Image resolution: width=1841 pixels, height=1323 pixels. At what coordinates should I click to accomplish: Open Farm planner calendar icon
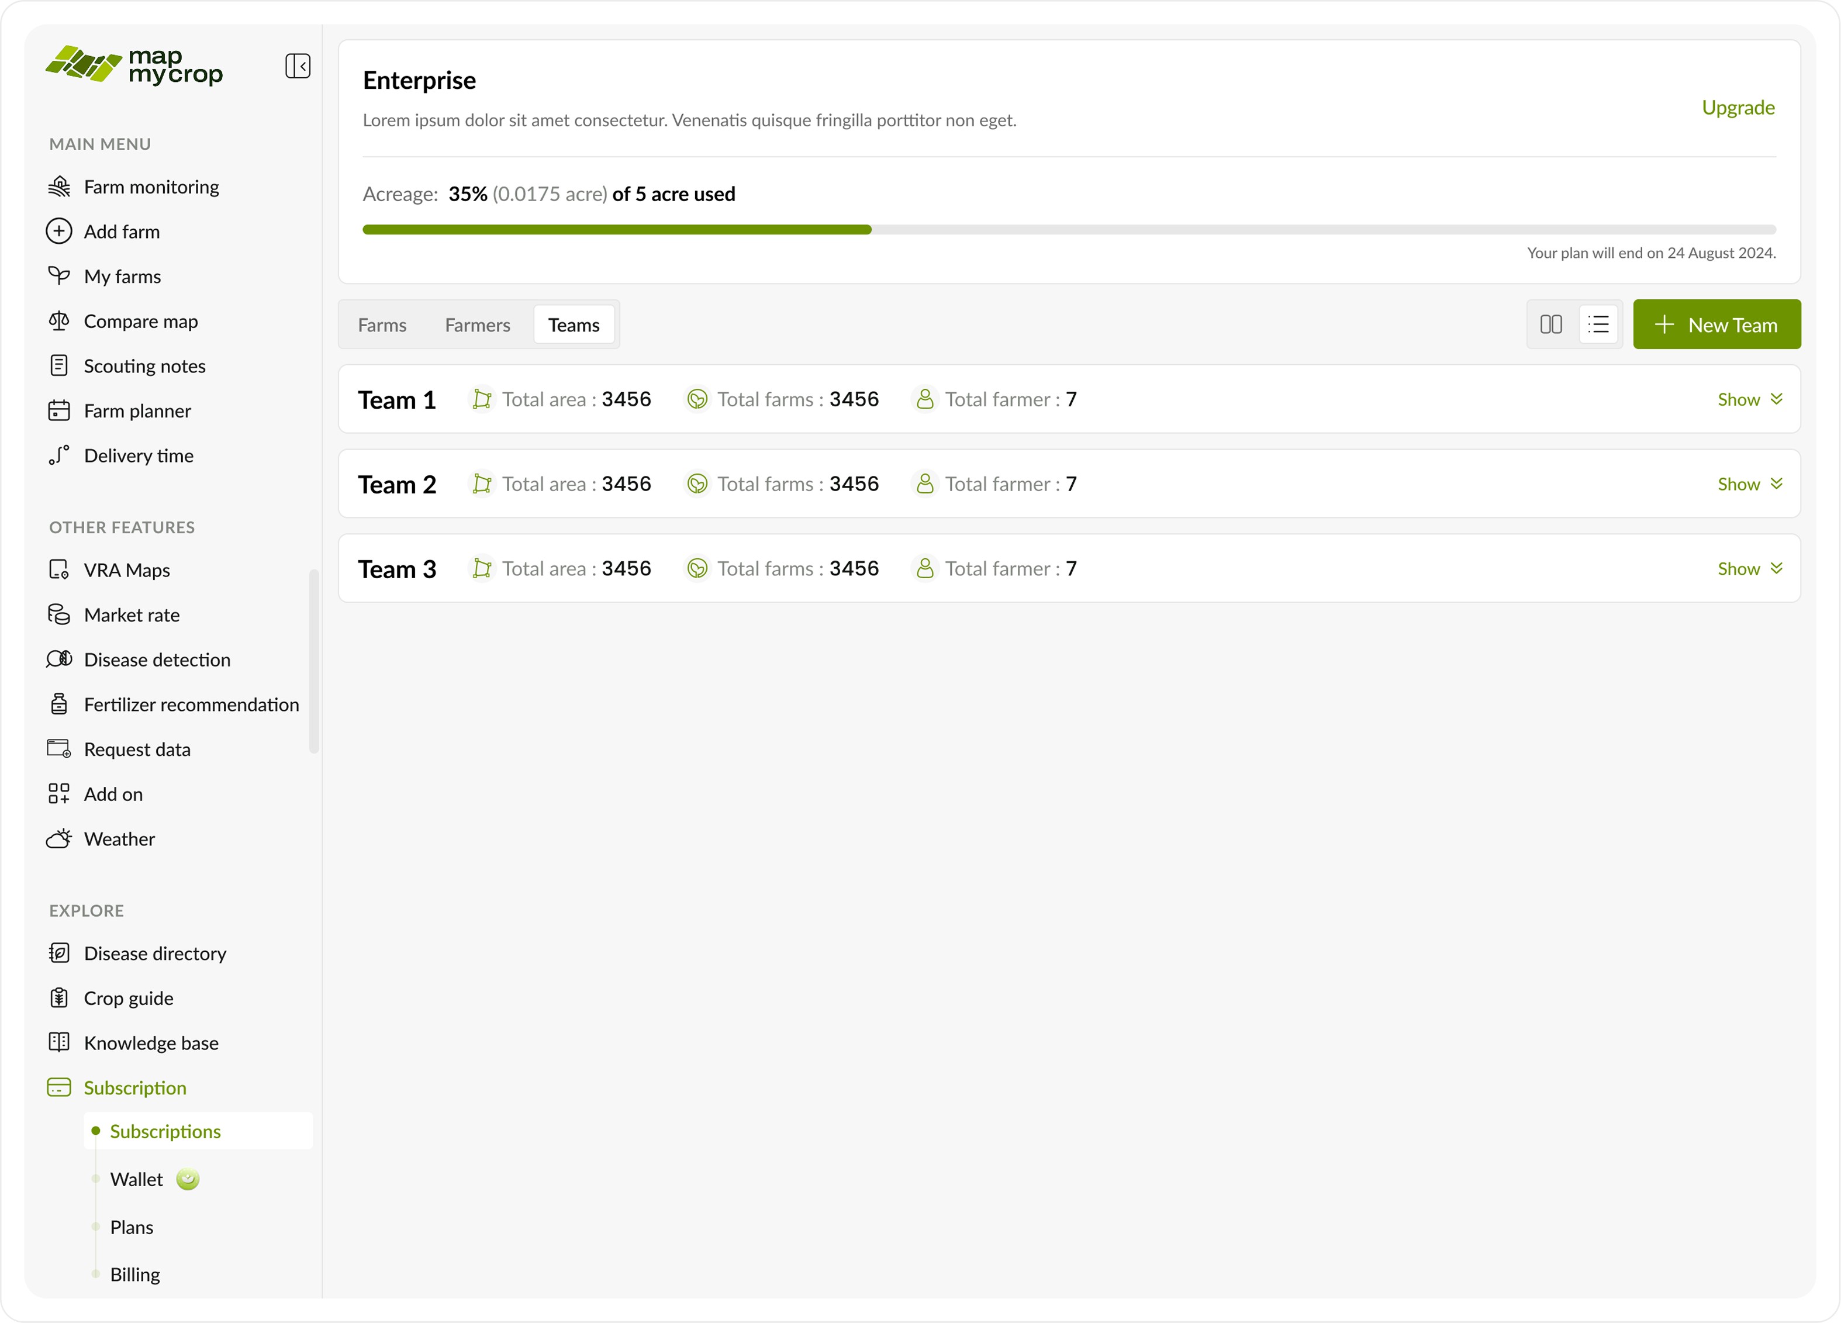click(x=59, y=411)
